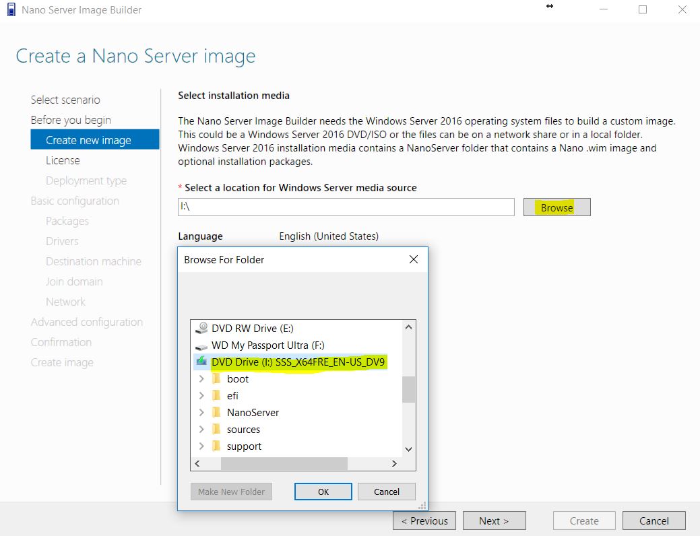Select the DVD RW Drive (E:) icon
The width and height of the screenshot is (700, 536).
[x=202, y=328]
